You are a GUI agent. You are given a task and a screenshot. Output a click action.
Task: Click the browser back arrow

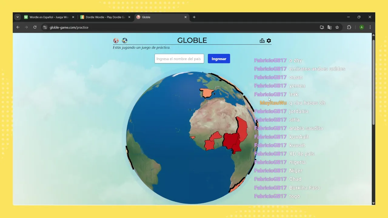coord(18,27)
